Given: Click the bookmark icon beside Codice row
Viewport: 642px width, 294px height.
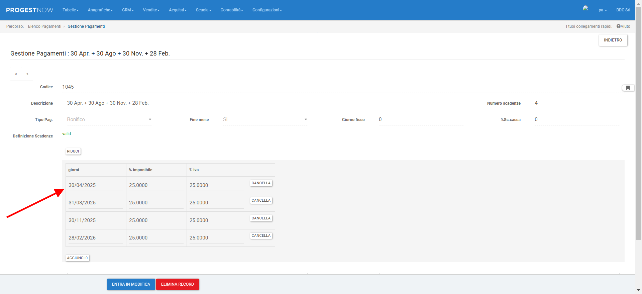Looking at the screenshot, I should (x=628, y=88).
